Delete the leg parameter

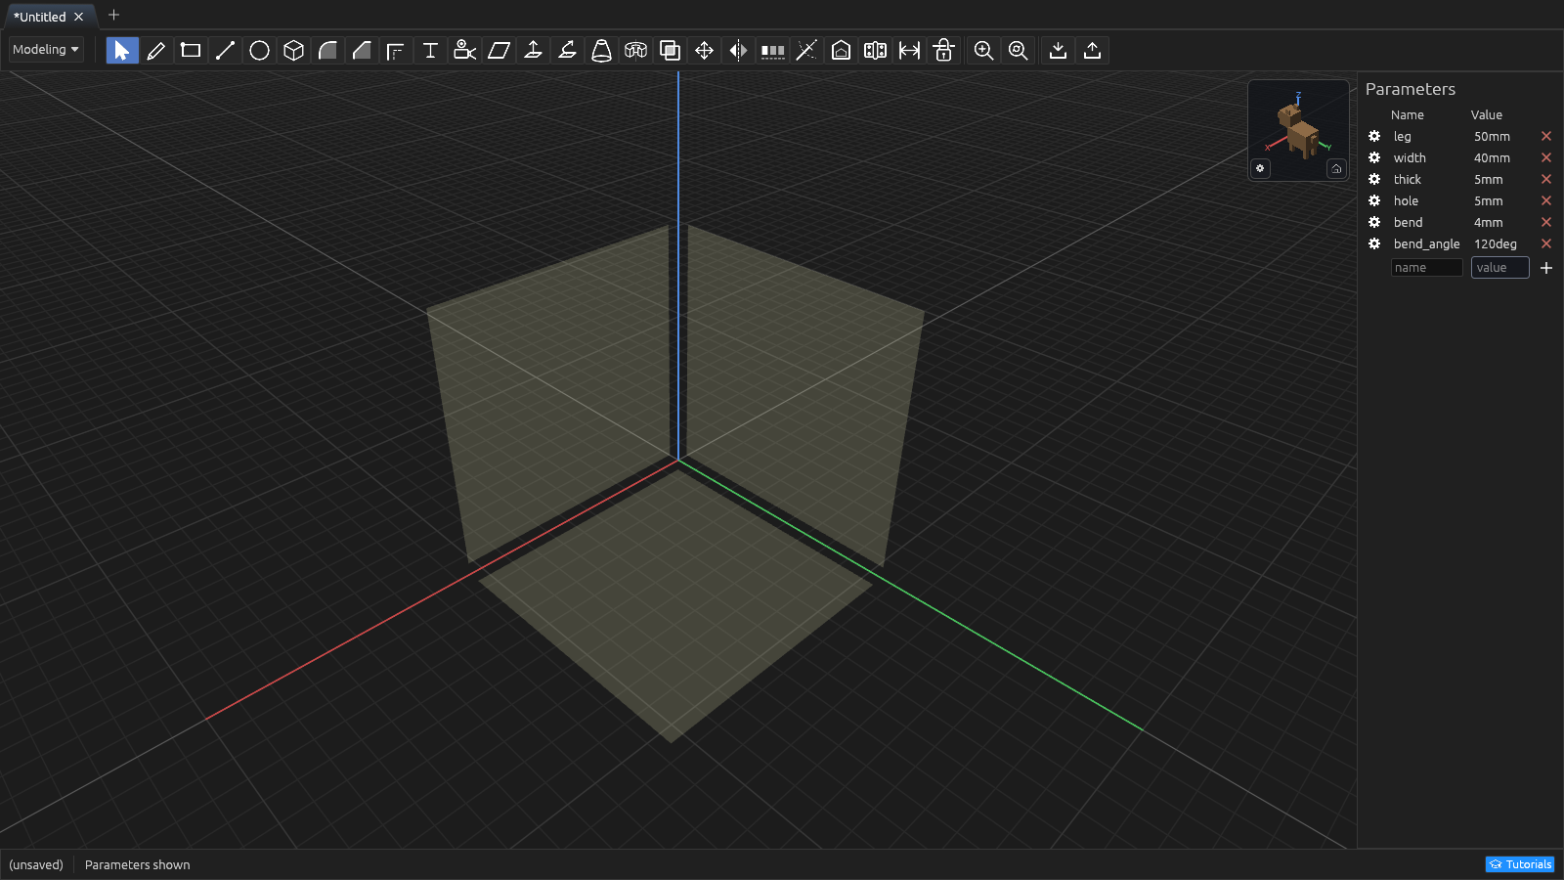click(x=1546, y=136)
